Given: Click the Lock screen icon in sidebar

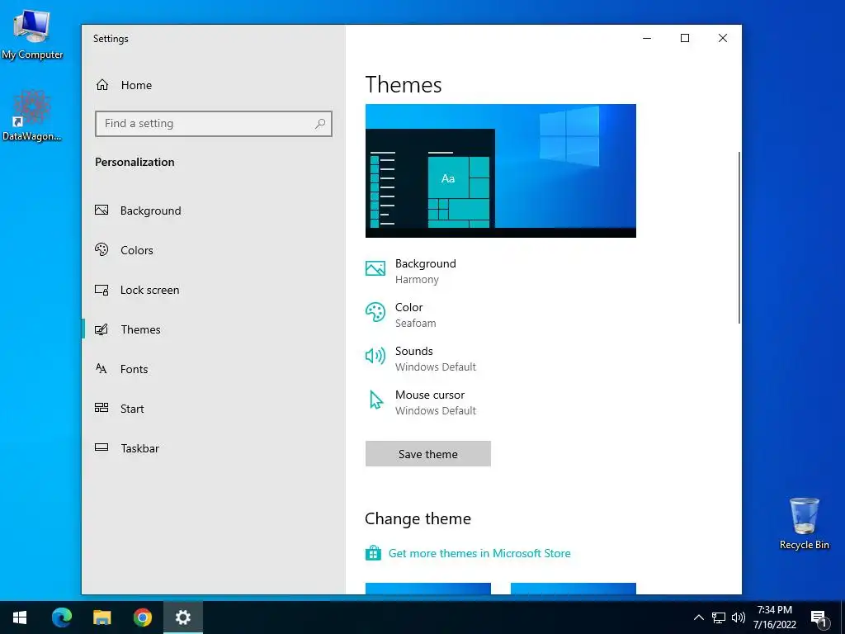Looking at the screenshot, I should 101,290.
